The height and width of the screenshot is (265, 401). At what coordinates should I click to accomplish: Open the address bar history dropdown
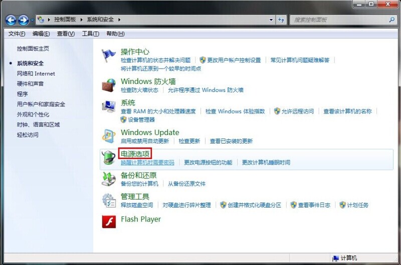click(x=271, y=20)
